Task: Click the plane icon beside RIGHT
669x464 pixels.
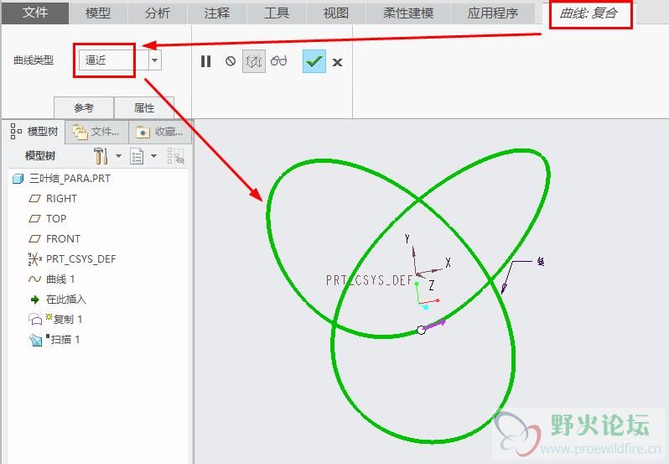Action: point(34,199)
